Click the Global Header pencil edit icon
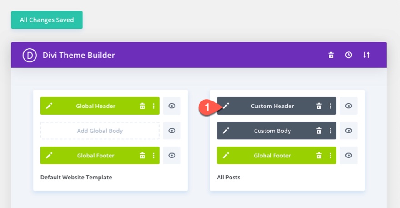Image resolution: width=400 pixels, height=208 pixels. 49,106
